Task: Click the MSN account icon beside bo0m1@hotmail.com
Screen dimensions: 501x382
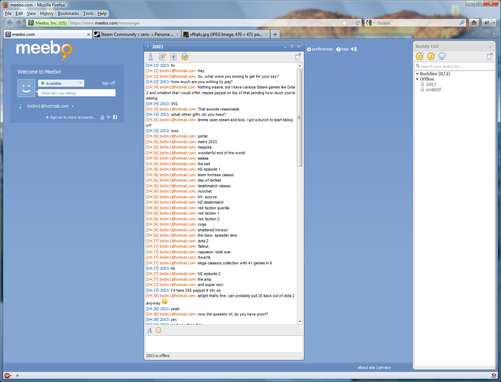Action: 21,106
